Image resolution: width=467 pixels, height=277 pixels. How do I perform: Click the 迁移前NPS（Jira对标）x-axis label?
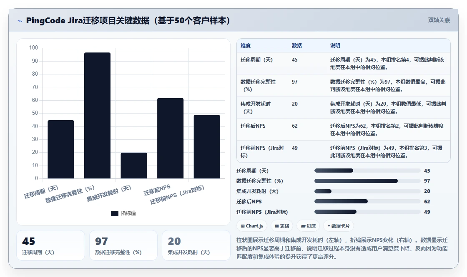pyautogui.click(x=177, y=195)
